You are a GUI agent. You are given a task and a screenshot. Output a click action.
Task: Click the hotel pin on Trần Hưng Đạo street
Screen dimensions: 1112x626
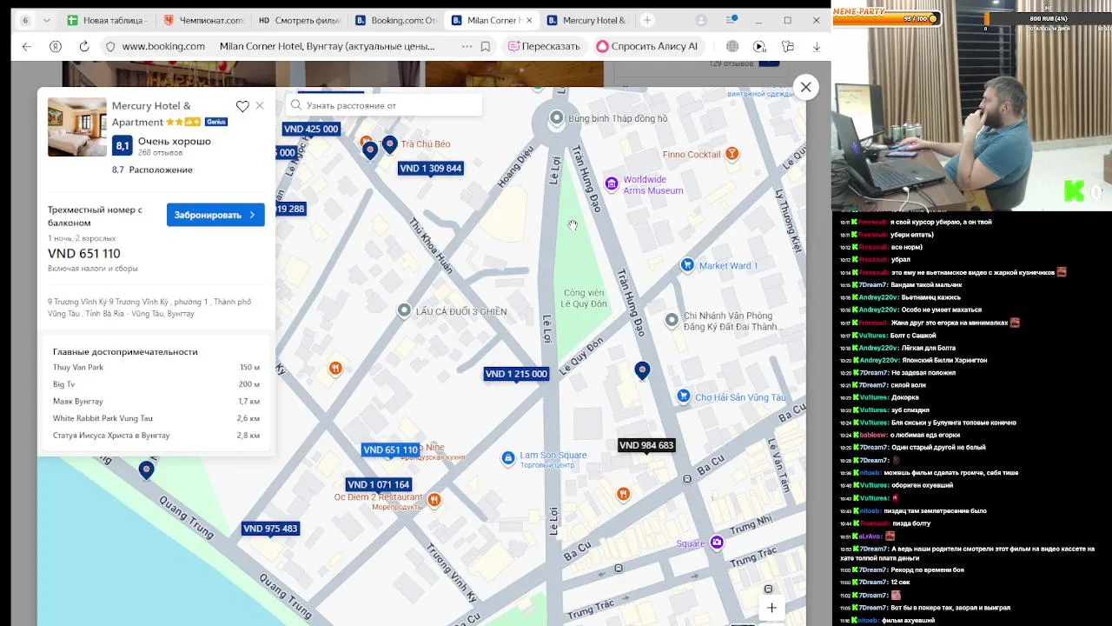point(642,371)
